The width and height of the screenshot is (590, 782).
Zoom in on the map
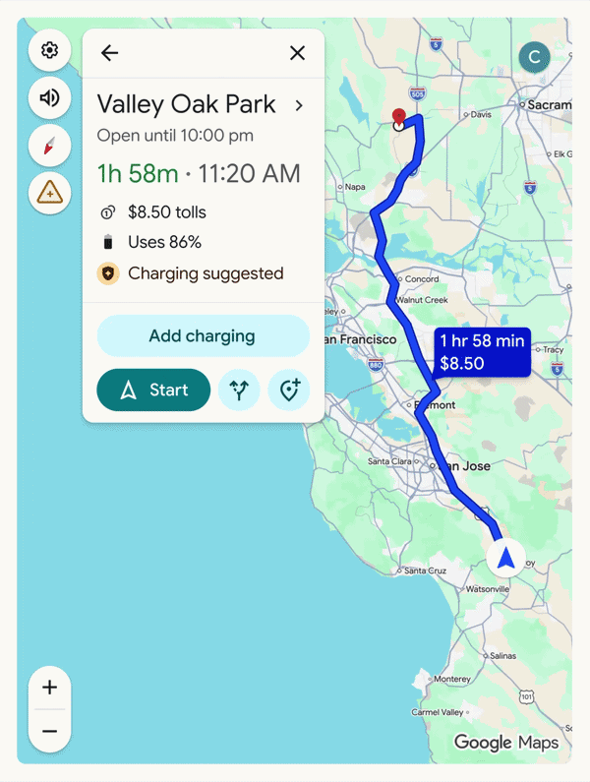(x=50, y=688)
